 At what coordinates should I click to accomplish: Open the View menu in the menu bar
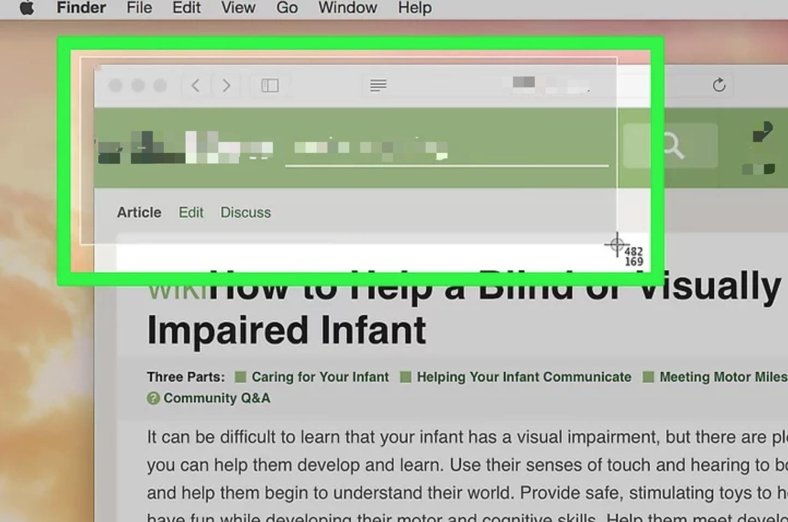(238, 8)
